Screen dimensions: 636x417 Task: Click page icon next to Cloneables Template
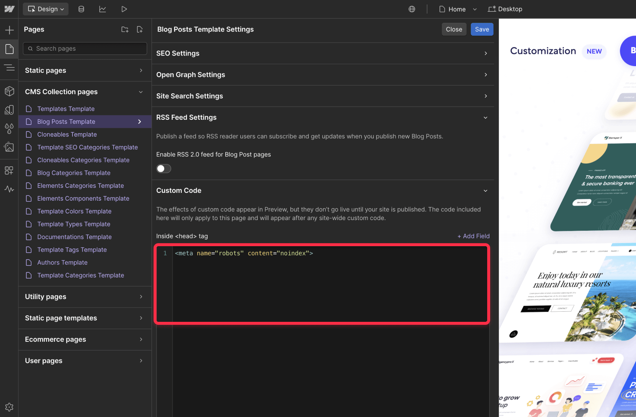[29, 134]
